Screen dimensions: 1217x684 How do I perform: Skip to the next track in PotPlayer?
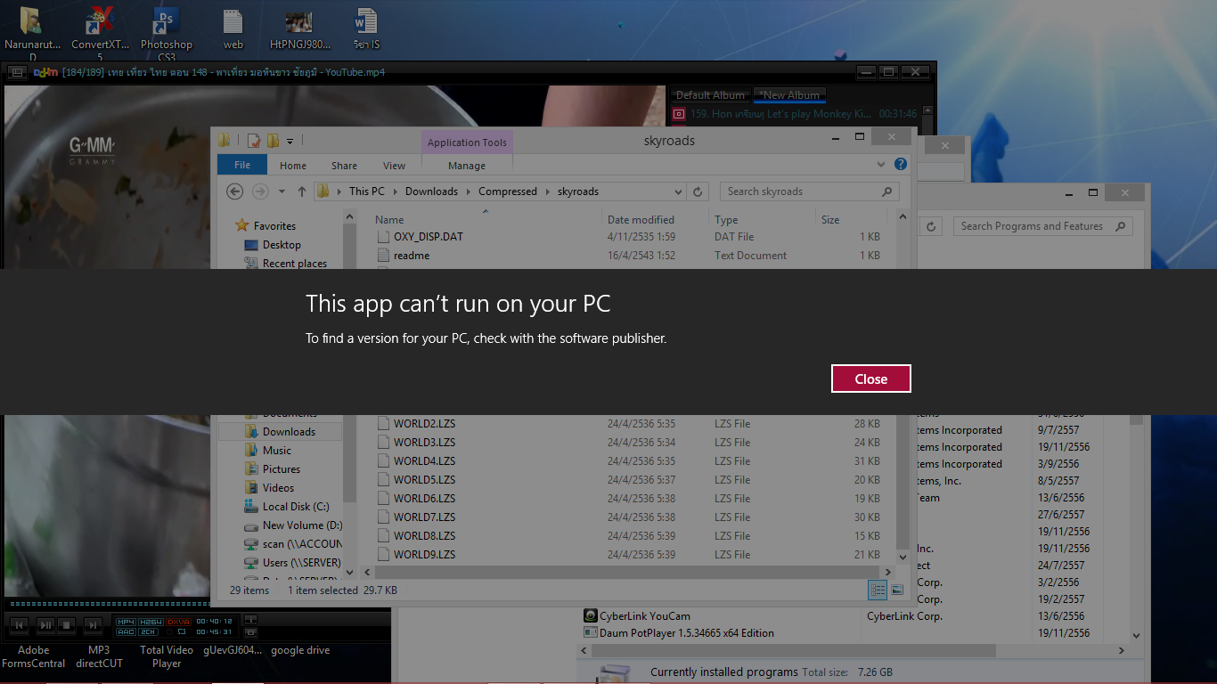click(92, 625)
